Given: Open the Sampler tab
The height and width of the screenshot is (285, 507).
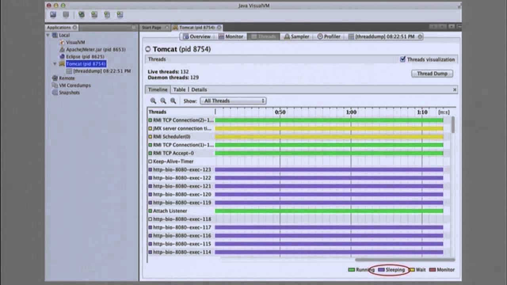Looking at the screenshot, I should pos(297,36).
